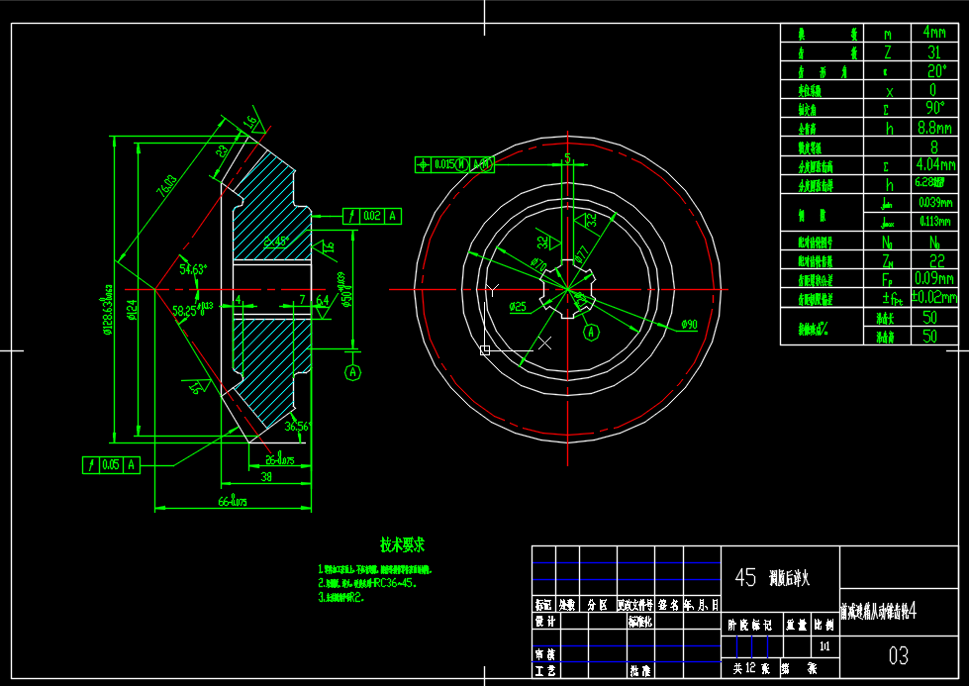Click the '4.04mm' value in the table
The image size is (969, 686).
[935, 164]
